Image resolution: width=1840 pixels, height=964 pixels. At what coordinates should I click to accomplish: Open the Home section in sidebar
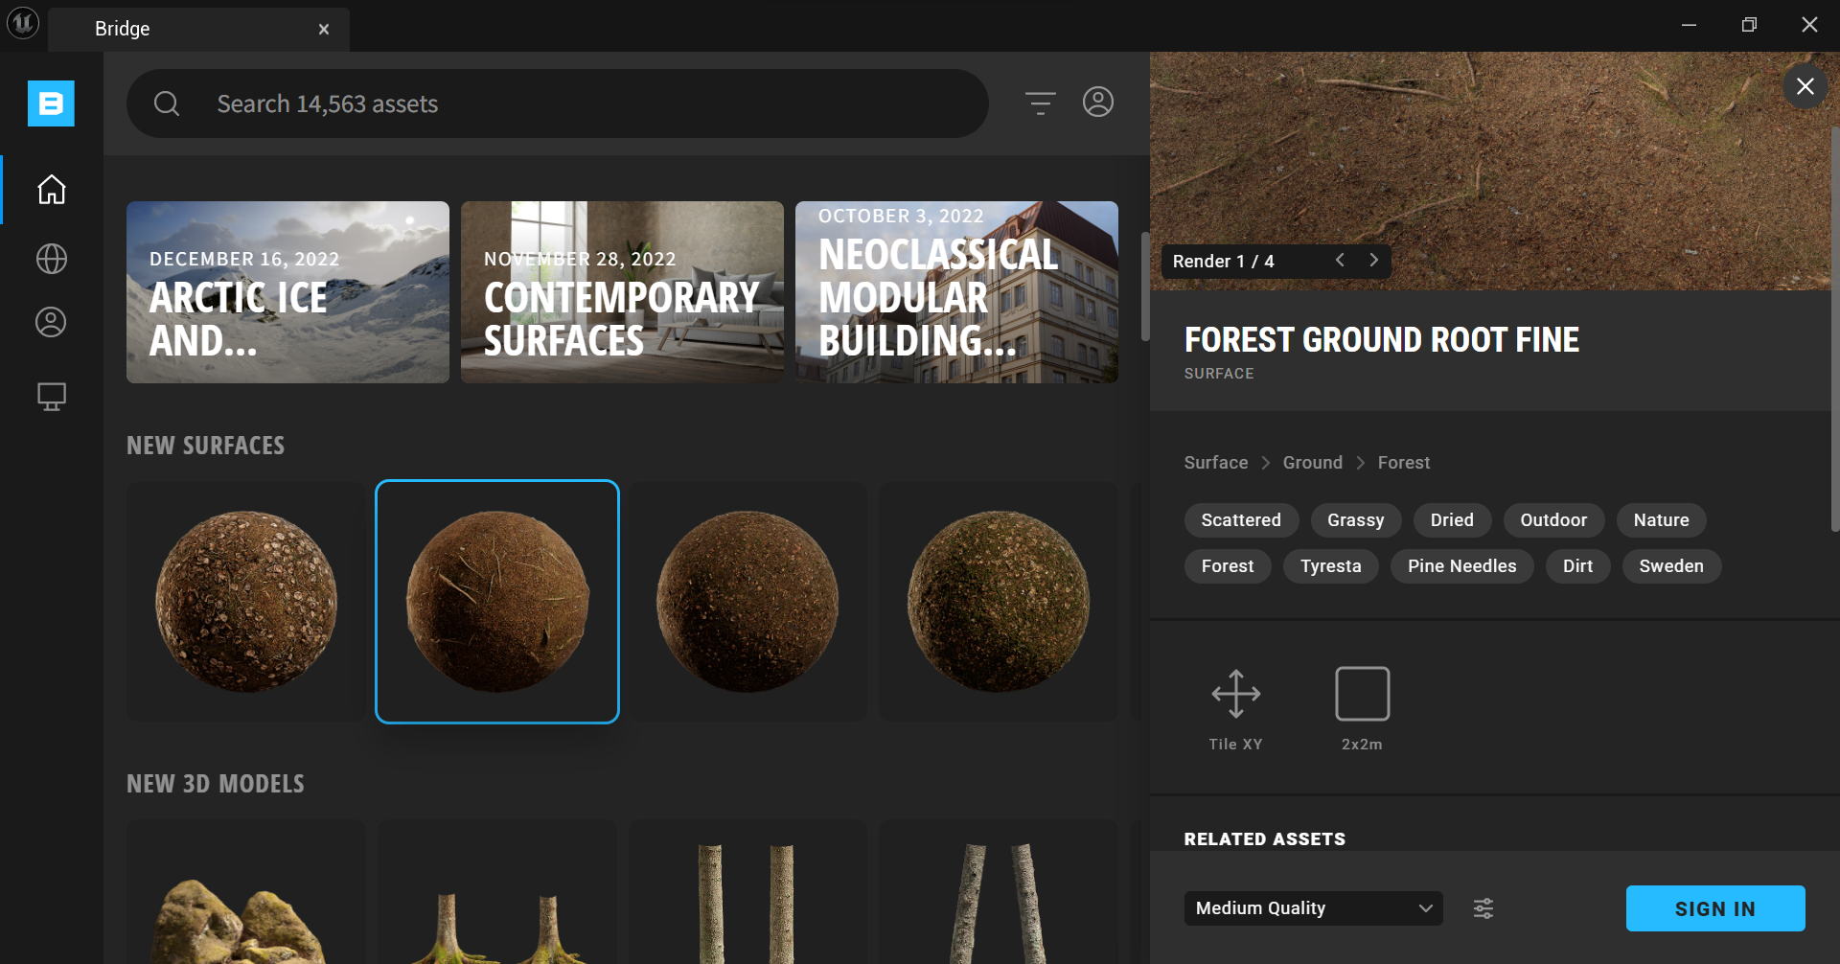52,190
